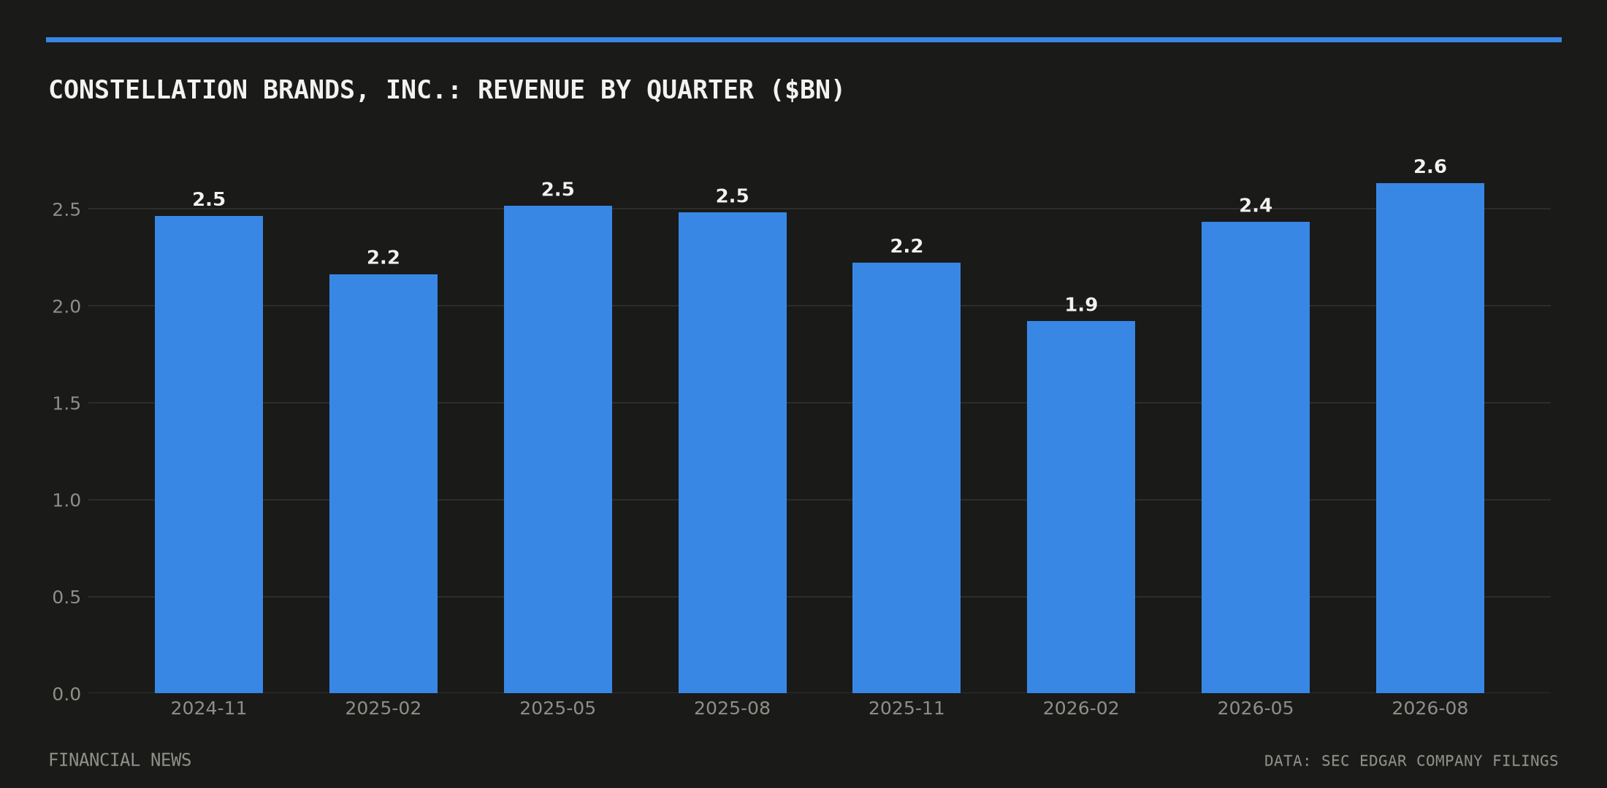Screen dimensions: 1607x788
Task: Select the 2025-08 quarter bar
Action: point(733,452)
